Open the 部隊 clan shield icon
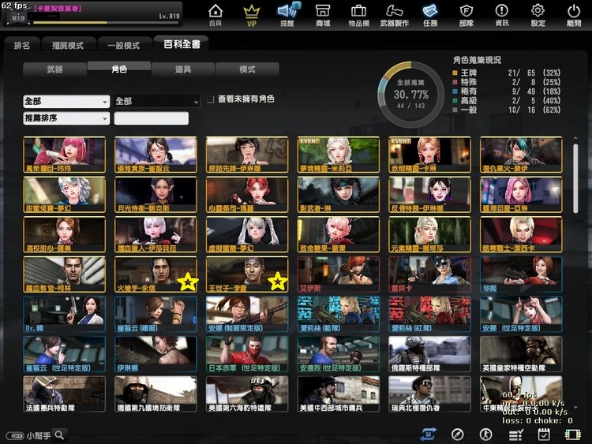The height and width of the screenshot is (444, 592). pos(466,14)
